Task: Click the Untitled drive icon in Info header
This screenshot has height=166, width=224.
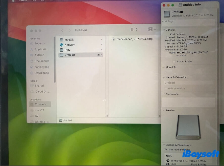Action: pyautogui.click(x=167, y=14)
